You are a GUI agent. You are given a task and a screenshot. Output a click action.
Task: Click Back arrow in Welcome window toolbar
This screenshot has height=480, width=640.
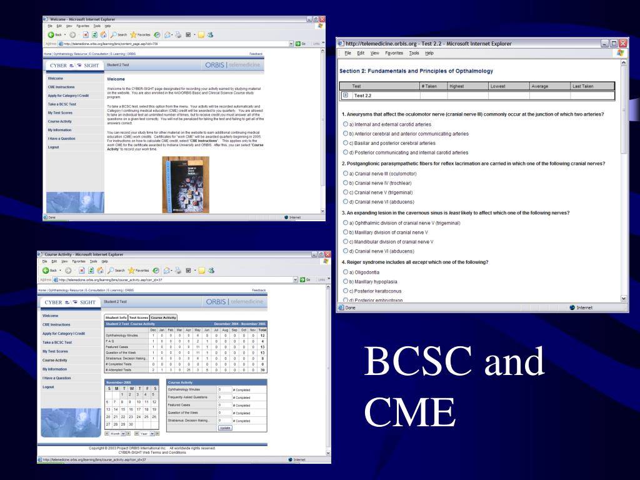pos(51,35)
